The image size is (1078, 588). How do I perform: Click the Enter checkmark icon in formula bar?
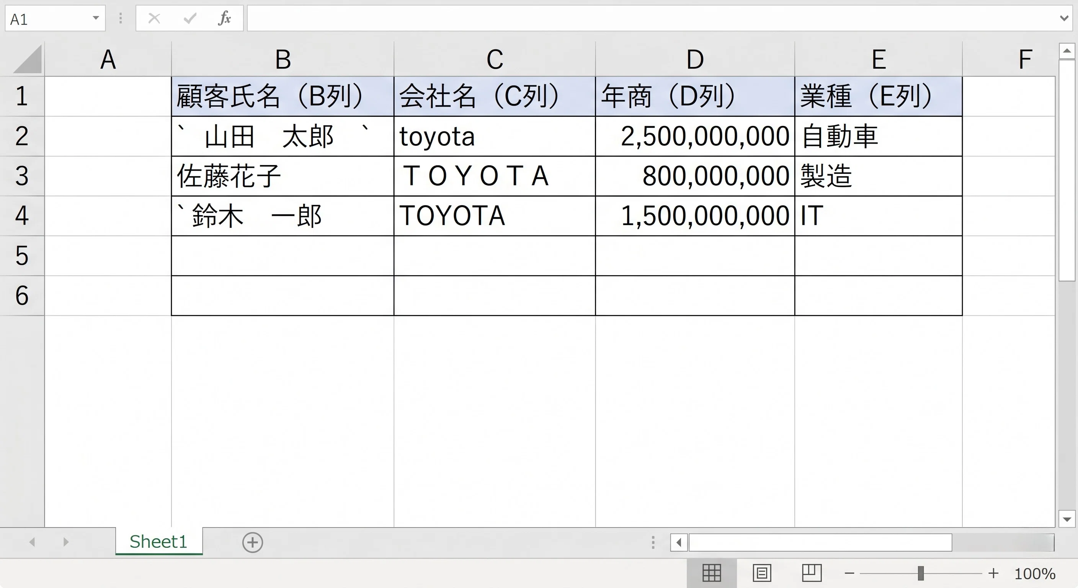189,18
